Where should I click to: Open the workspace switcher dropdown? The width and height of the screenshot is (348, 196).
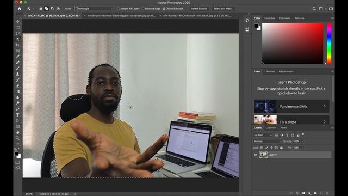pyautogui.click(x=322, y=9)
